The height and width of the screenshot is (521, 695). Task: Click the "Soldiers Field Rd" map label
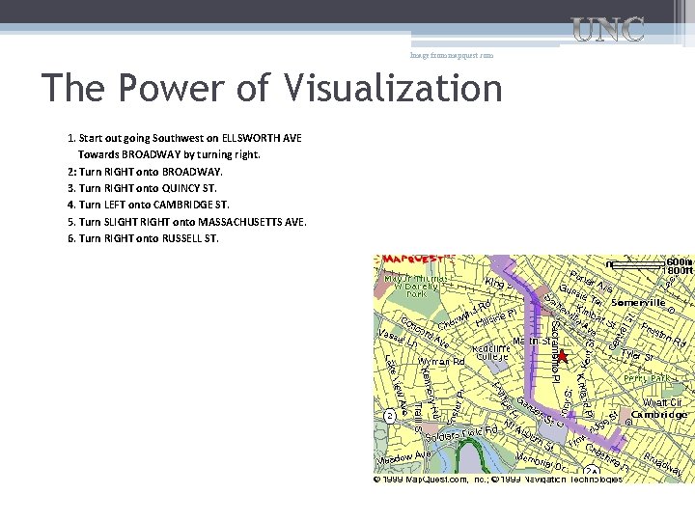click(x=461, y=434)
